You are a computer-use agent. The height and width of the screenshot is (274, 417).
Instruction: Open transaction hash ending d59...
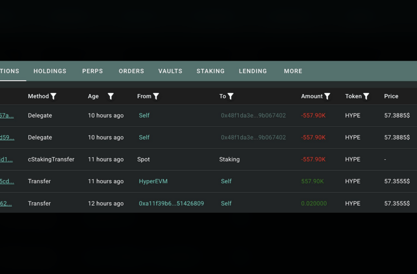(x=7, y=137)
